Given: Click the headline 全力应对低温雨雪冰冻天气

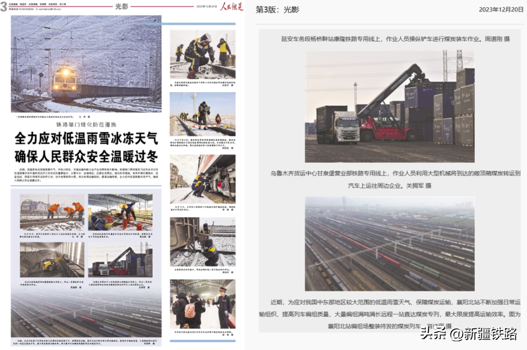Looking at the screenshot, I should [x=86, y=138].
